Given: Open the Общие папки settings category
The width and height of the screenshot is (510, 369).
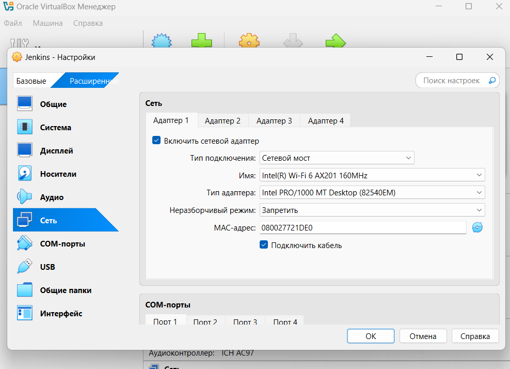Looking at the screenshot, I should click(x=66, y=290).
